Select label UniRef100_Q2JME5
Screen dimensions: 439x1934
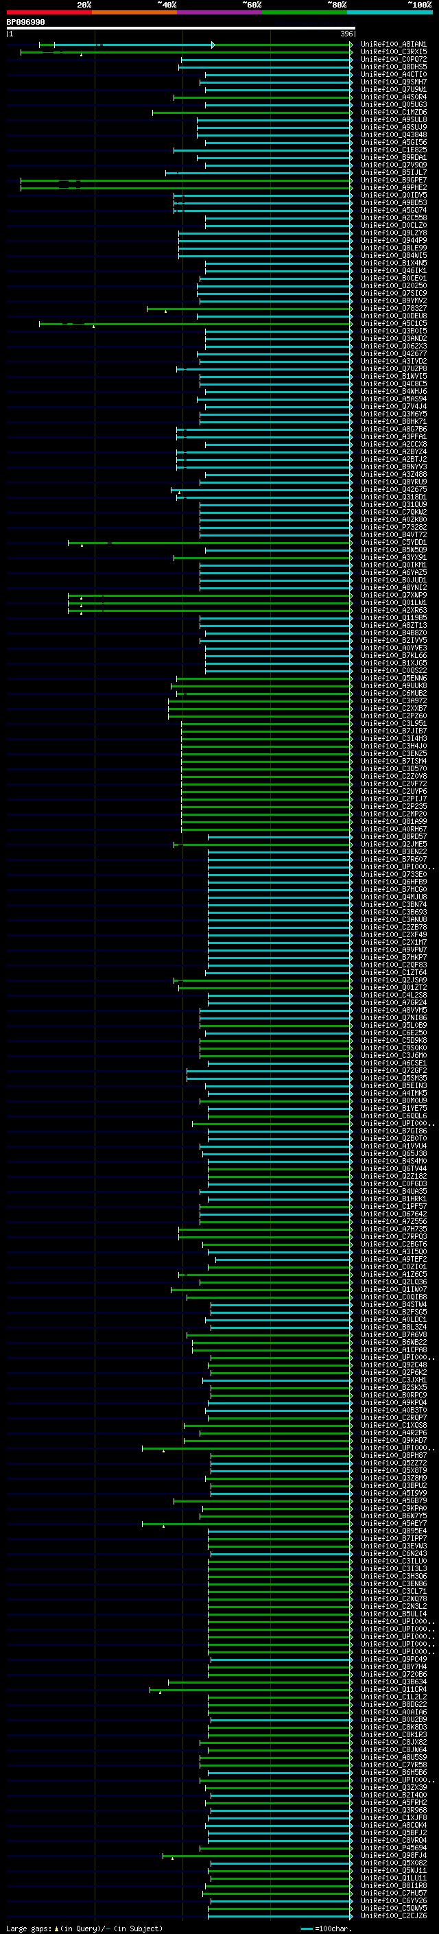393,844
